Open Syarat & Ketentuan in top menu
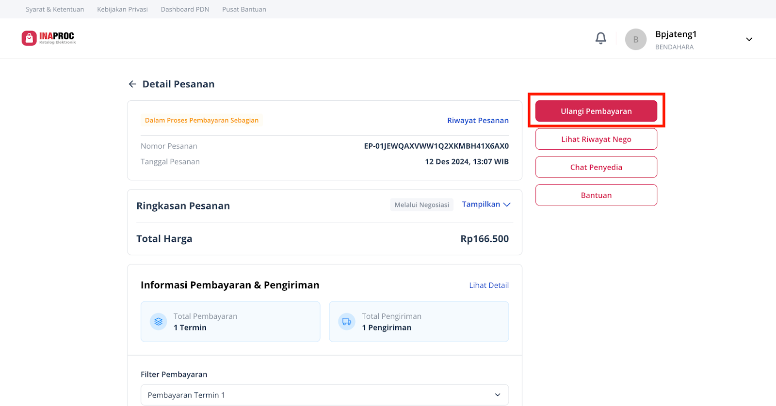This screenshot has width=776, height=406. [x=55, y=9]
